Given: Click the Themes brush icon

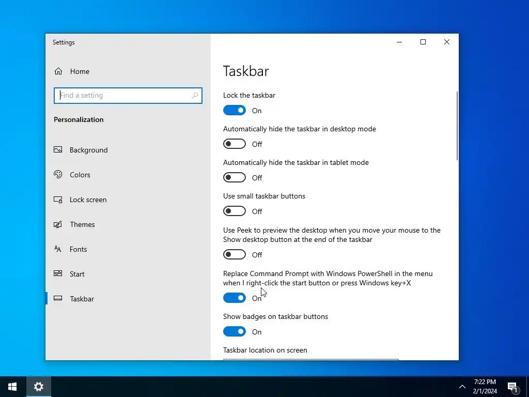Looking at the screenshot, I should (x=58, y=224).
